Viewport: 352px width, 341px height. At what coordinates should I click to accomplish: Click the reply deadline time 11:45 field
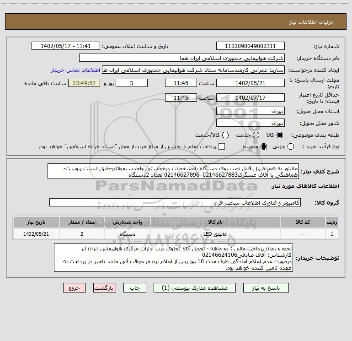[181, 83]
